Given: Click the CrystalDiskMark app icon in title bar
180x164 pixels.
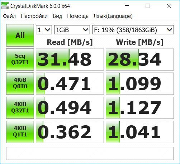Looking at the screenshot, I should click(x=5, y=6).
